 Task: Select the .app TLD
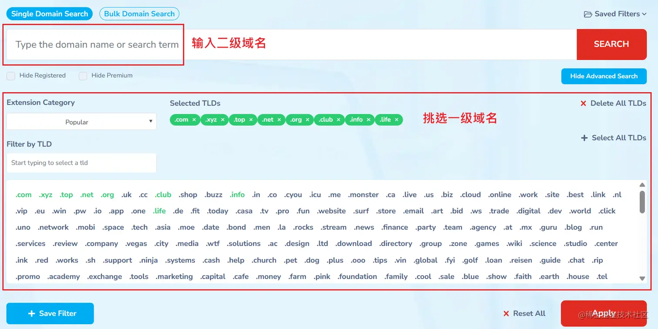tap(116, 211)
